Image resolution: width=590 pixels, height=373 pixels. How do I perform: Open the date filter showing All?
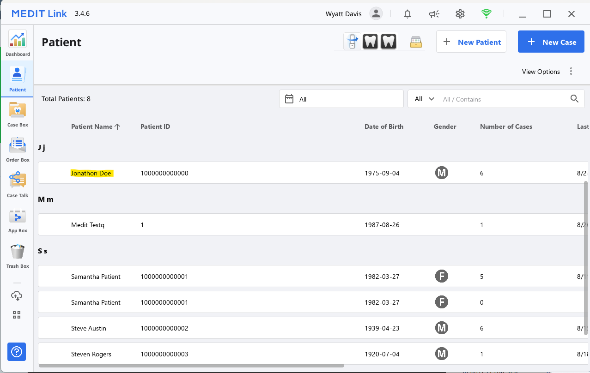(341, 99)
